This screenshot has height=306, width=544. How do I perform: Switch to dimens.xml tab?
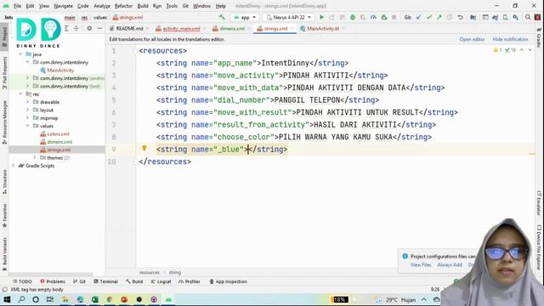point(232,28)
